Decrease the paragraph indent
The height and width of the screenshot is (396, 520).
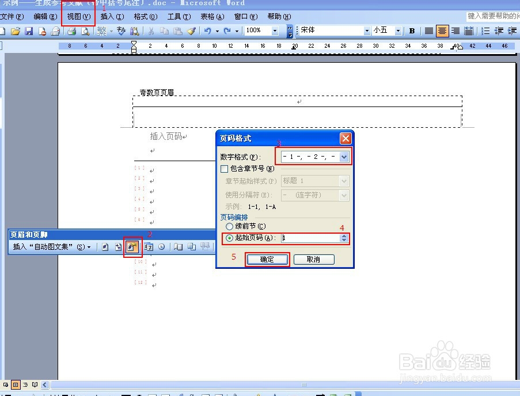pos(499,31)
